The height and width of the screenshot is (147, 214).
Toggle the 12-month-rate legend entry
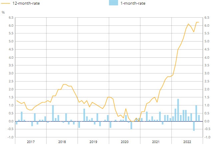pos(20,3)
